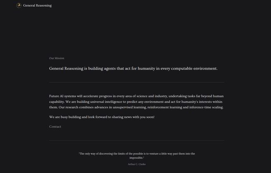Click the words 'inference-time scaling'
271x173 pixels.
(x=206, y=107)
